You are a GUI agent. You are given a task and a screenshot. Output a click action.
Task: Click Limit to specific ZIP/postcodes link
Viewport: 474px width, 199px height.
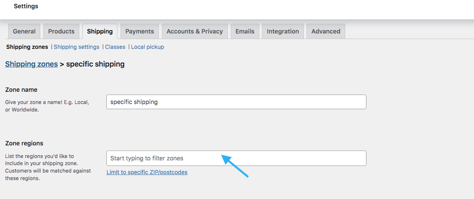(x=147, y=172)
